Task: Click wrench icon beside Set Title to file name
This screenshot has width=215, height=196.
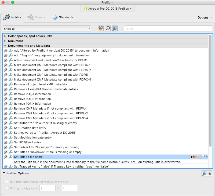Action: click(10, 157)
